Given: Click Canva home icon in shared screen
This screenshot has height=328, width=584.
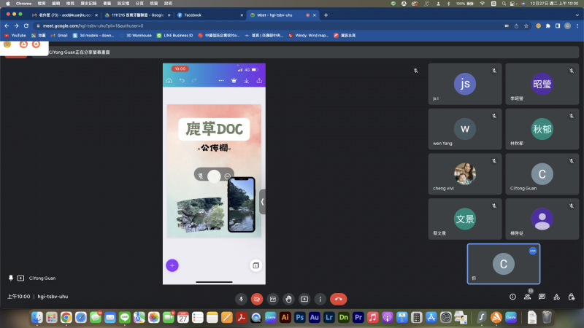Looking at the screenshot, I should point(169,81).
